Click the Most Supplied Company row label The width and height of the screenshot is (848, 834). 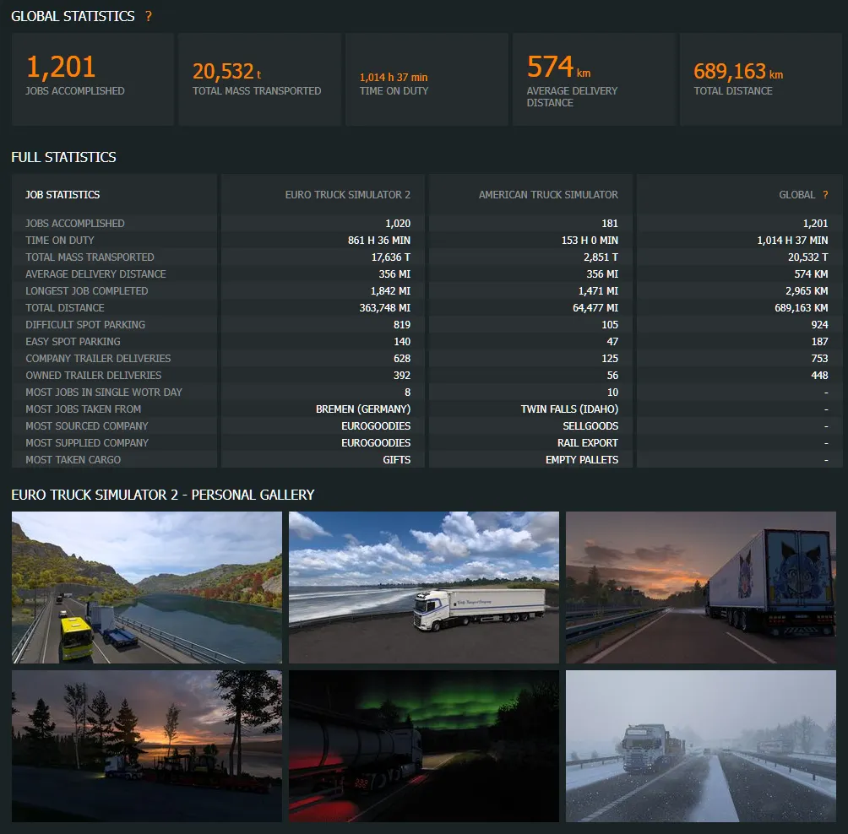coord(86,442)
